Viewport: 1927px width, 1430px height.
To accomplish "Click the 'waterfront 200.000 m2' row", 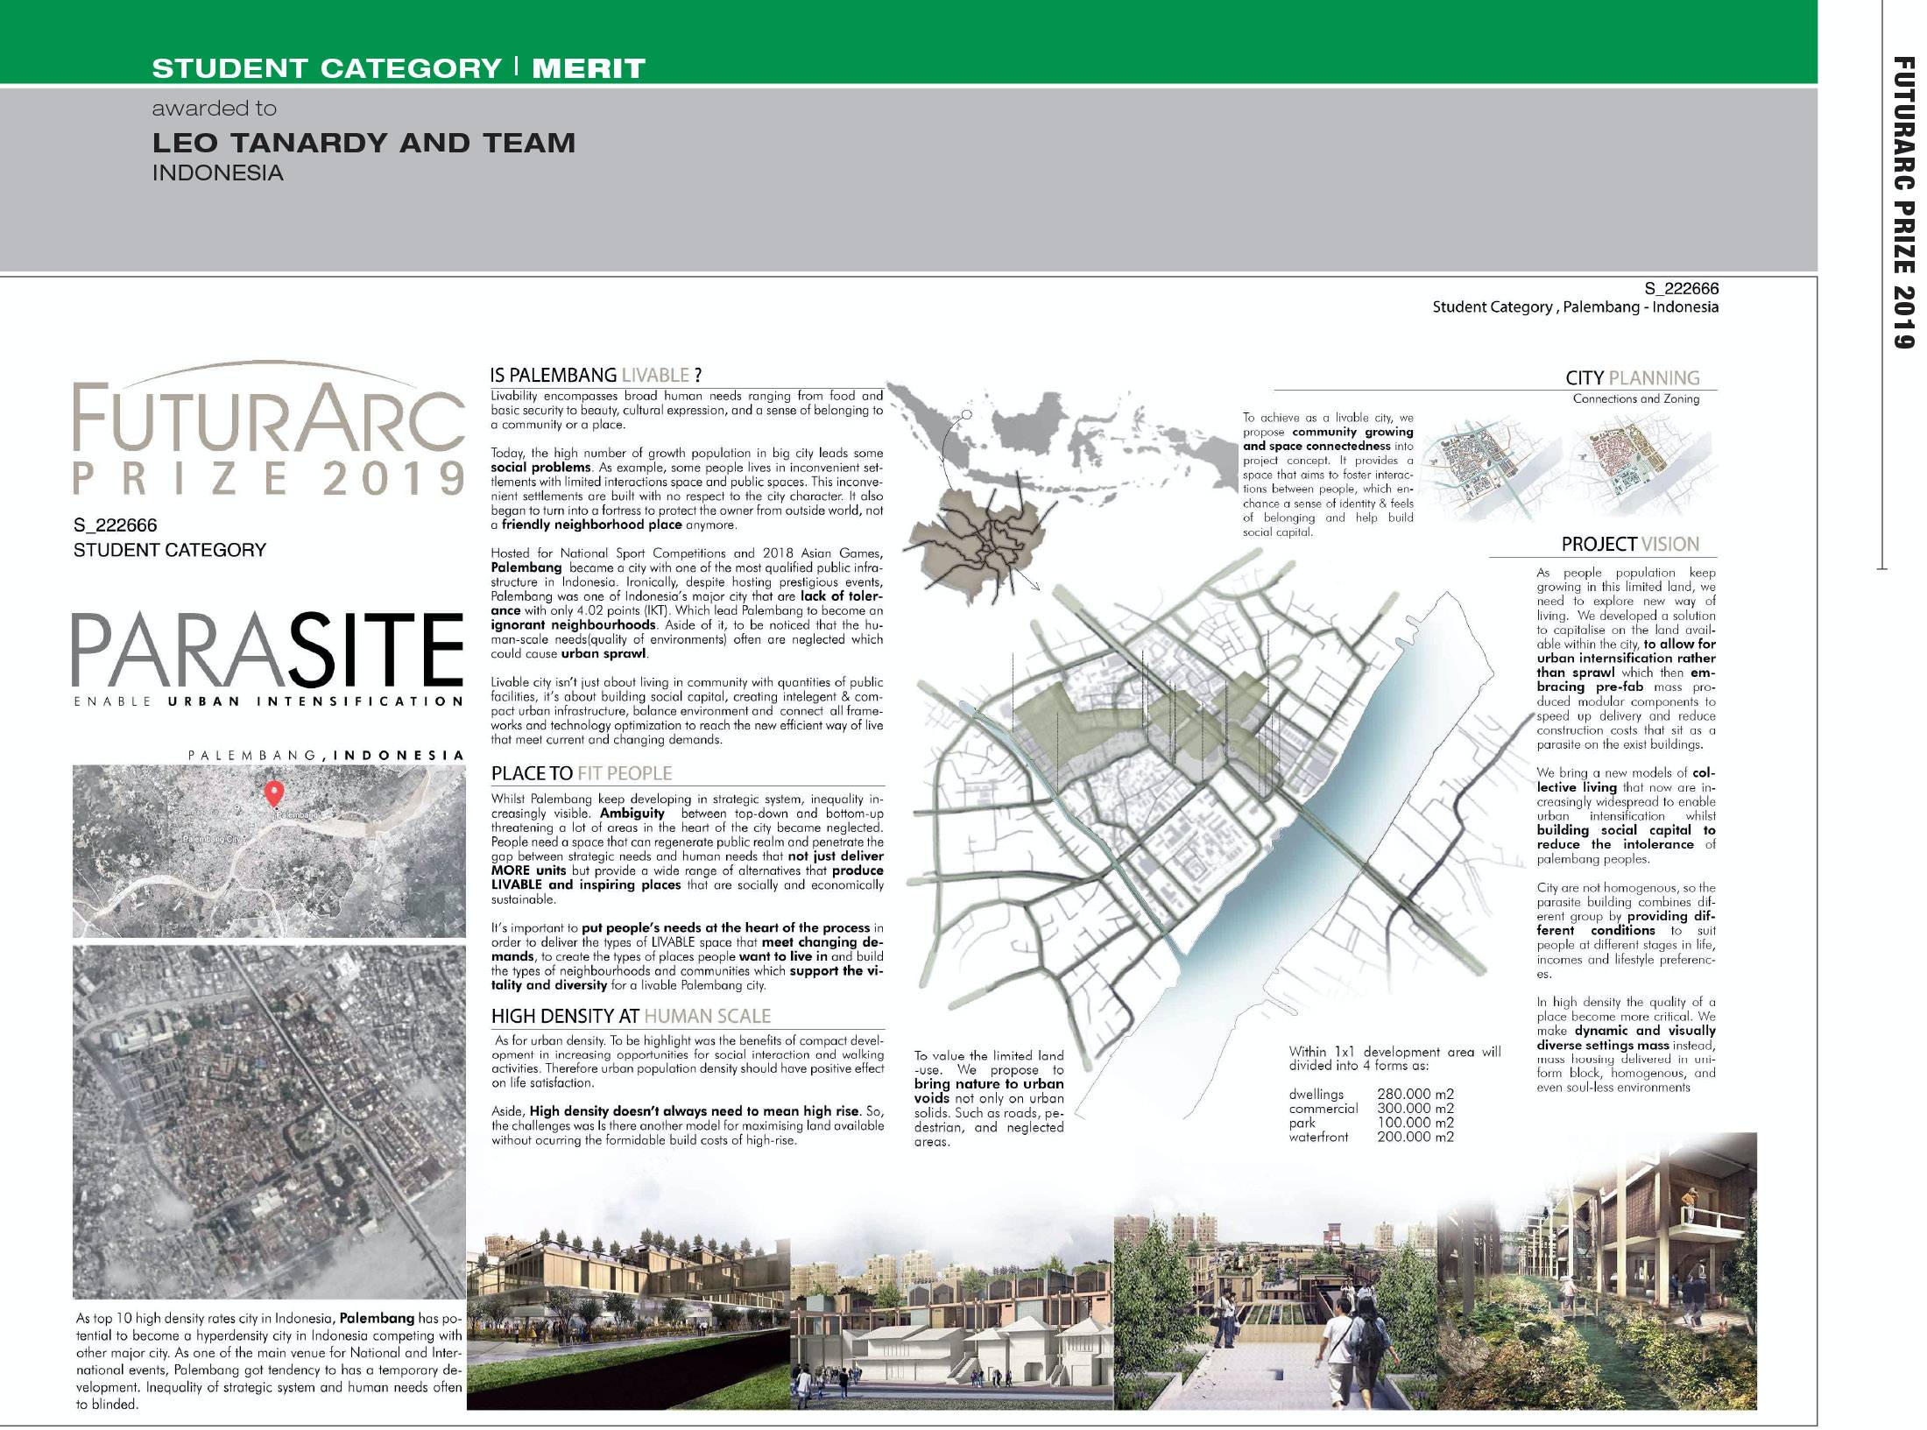I will (x=1371, y=1138).
